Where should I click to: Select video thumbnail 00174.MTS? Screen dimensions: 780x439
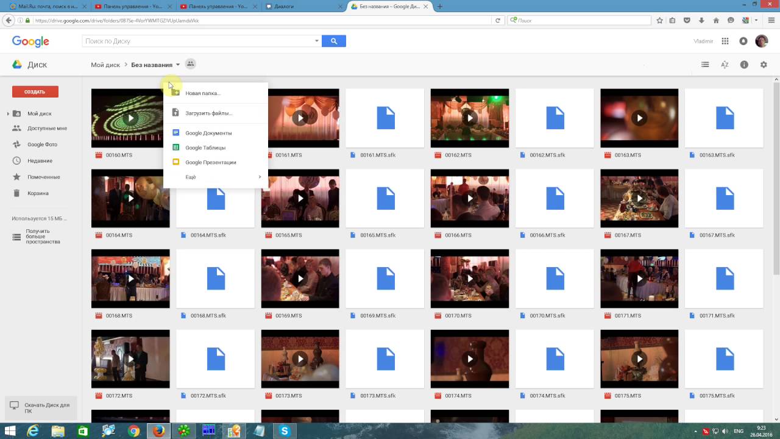(470, 359)
